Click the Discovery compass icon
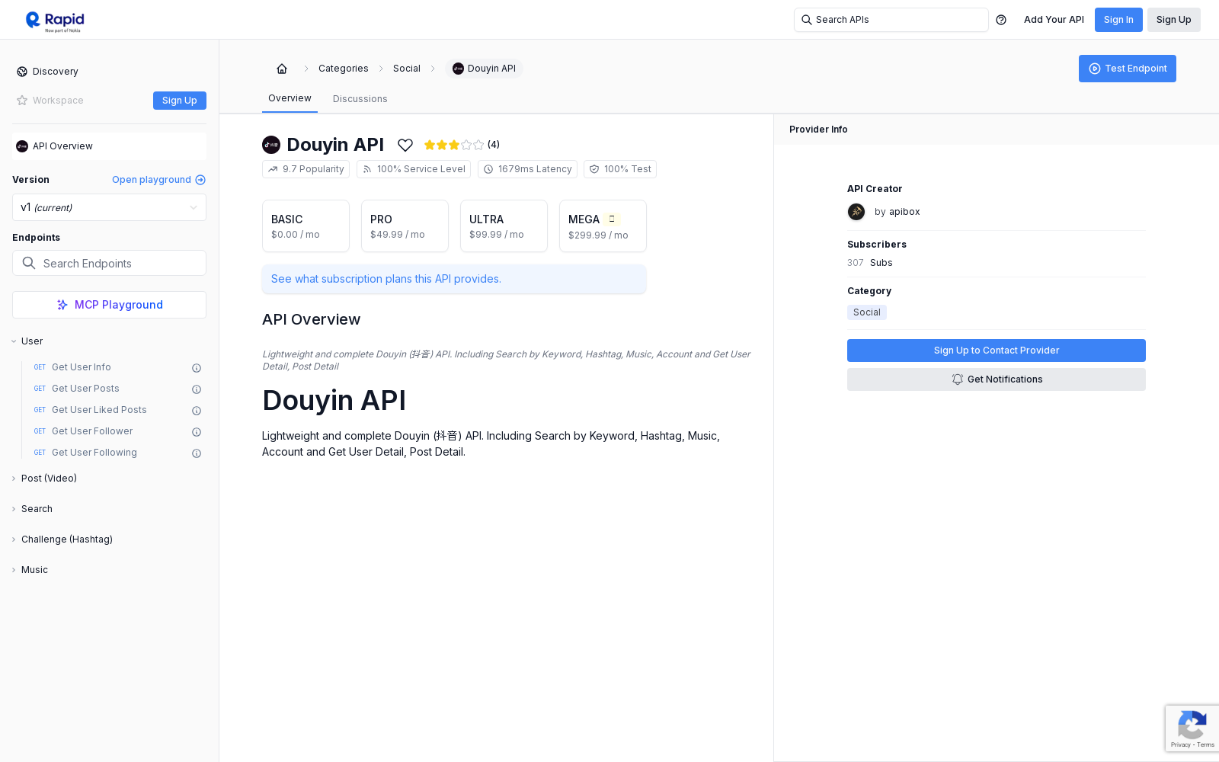1219x762 pixels. point(22,72)
